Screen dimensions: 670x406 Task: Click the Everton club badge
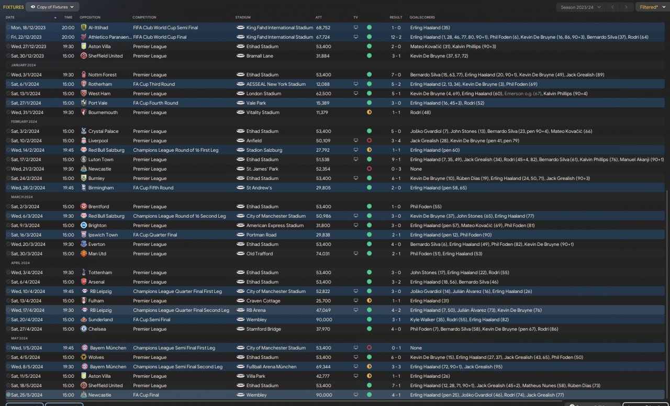point(84,244)
